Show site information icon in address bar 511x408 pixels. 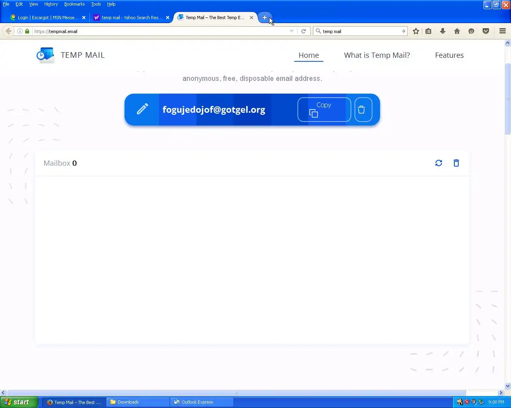(20, 31)
